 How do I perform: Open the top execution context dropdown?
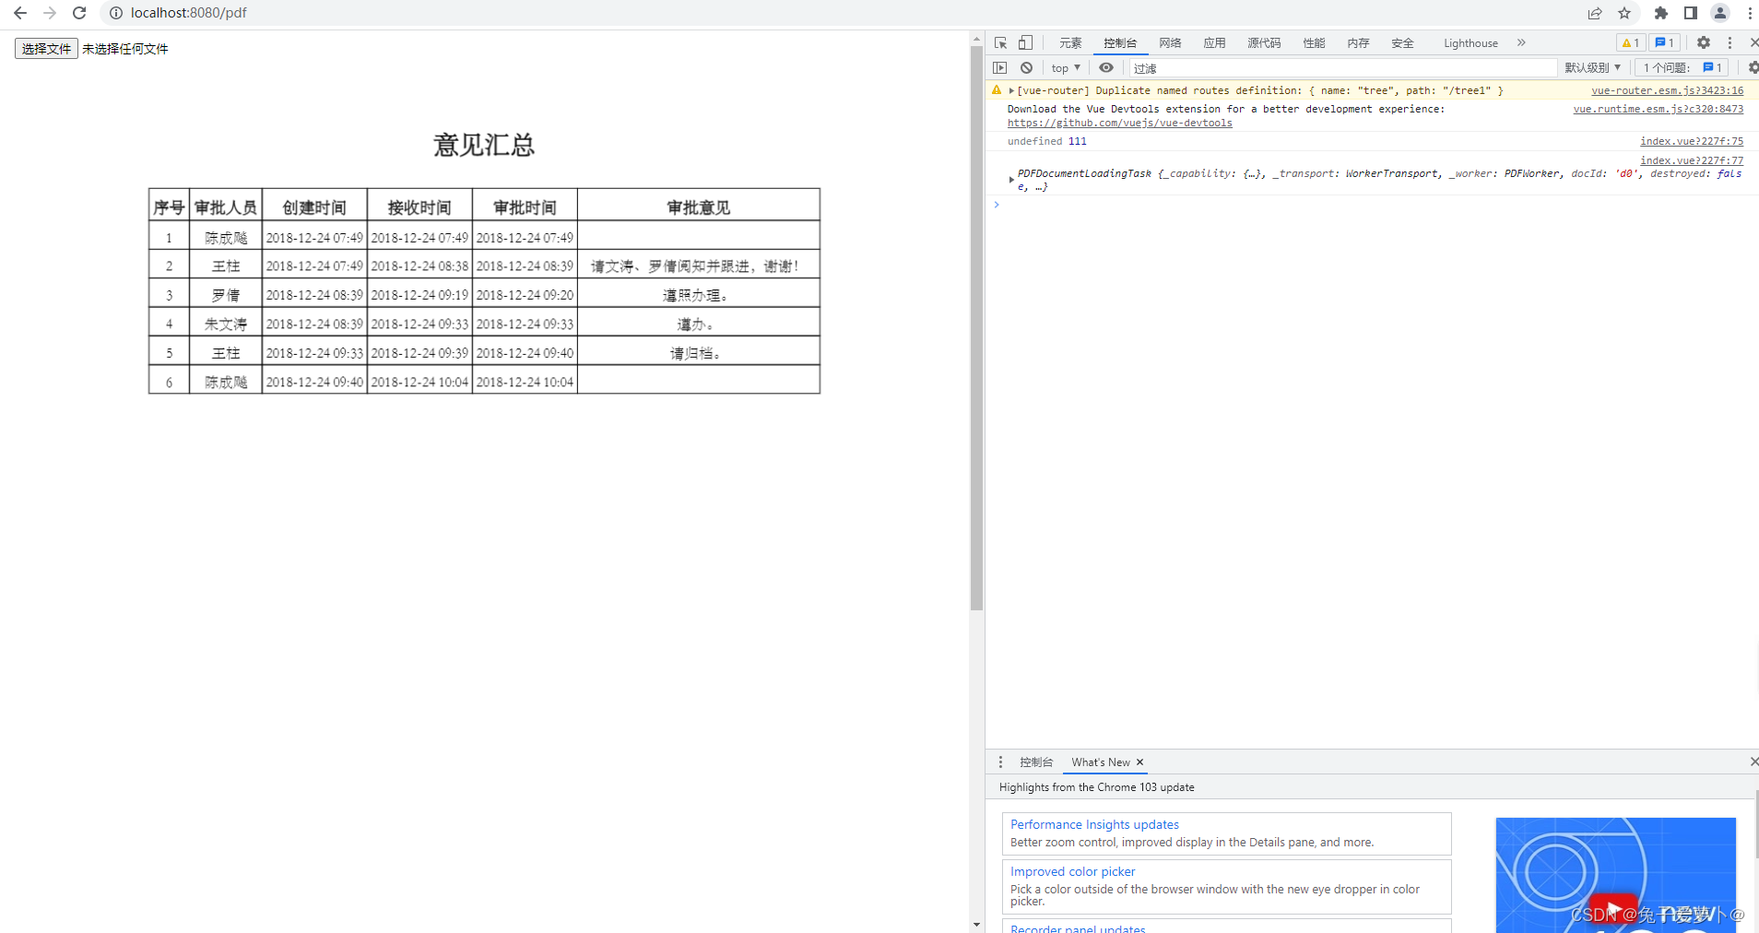point(1064,67)
